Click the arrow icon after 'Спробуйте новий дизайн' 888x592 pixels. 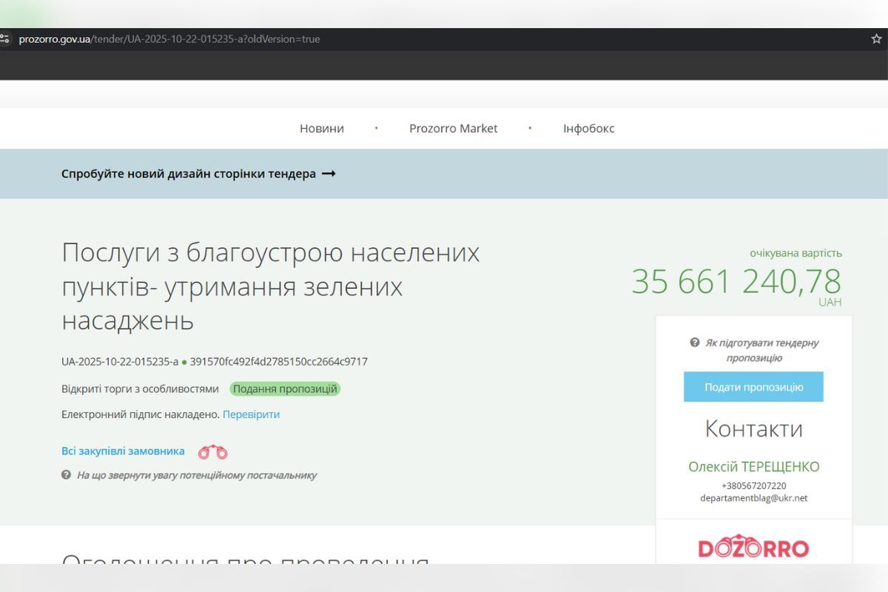pos(329,174)
